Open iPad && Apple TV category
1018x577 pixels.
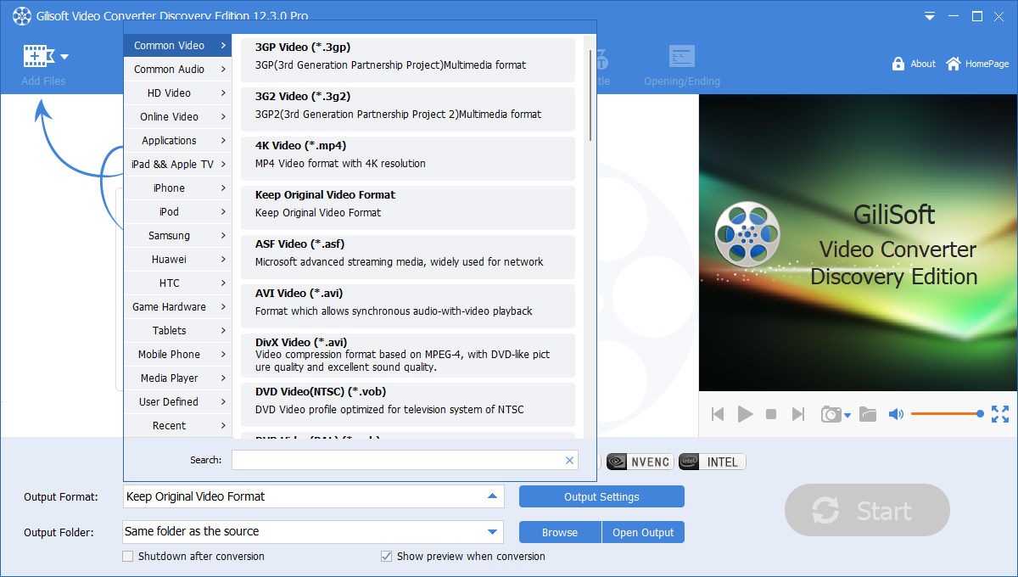178,165
